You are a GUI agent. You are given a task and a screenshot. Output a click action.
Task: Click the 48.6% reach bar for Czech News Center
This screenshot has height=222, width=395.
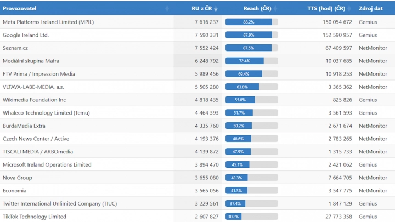[x=252, y=139]
